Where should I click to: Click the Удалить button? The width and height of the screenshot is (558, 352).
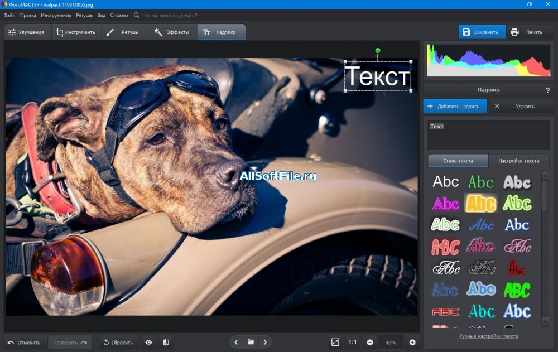(521, 107)
